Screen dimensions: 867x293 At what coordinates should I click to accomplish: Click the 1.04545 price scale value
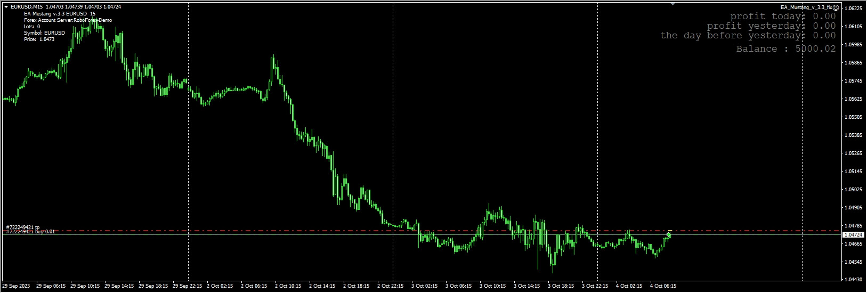tap(854, 262)
